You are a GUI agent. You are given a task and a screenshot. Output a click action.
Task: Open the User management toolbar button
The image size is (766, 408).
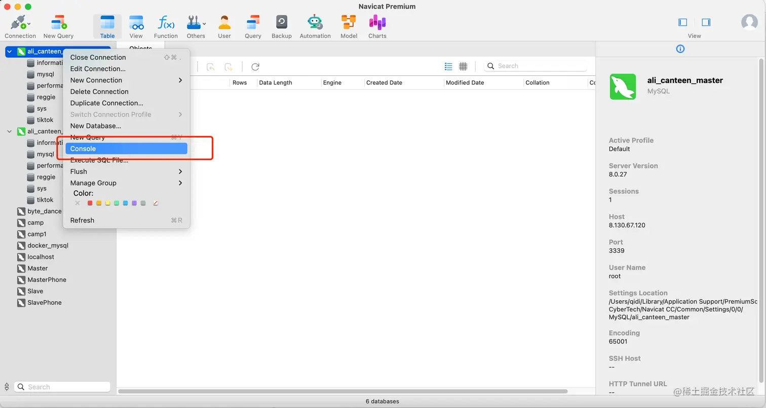(224, 26)
